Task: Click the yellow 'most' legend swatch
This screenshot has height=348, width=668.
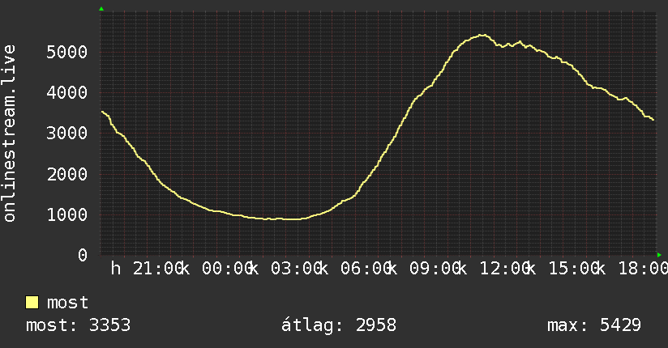Action: [x=32, y=303]
